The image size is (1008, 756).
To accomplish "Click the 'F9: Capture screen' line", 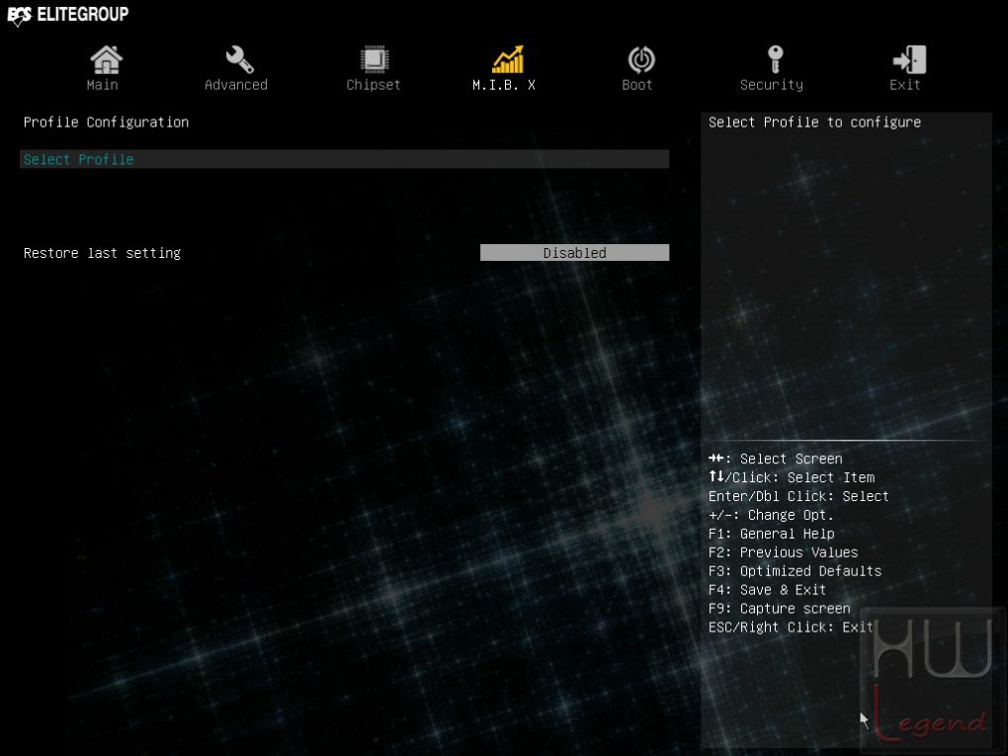I will tap(779, 608).
